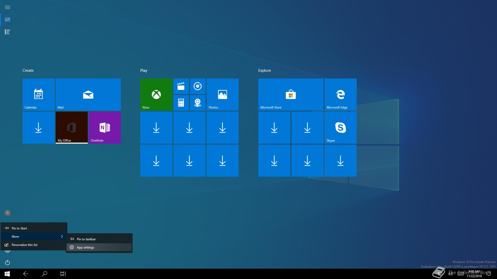Screen dimensions: 497x279
Task: Open the Power options icon
Action: (8, 262)
